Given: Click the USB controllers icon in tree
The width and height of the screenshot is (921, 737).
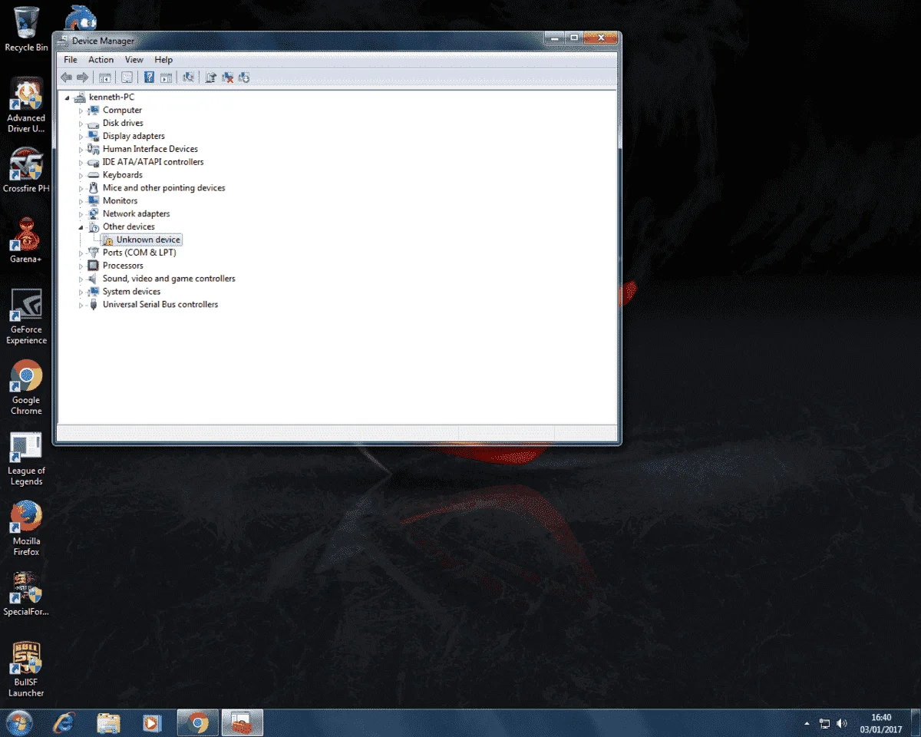Looking at the screenshot, I should (x=94, y=305).
